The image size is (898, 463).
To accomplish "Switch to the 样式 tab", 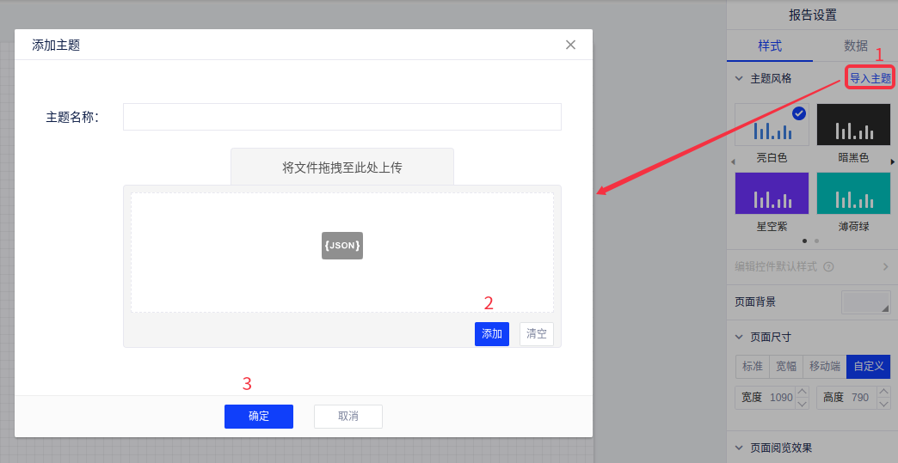I will (x=770, y=46).
